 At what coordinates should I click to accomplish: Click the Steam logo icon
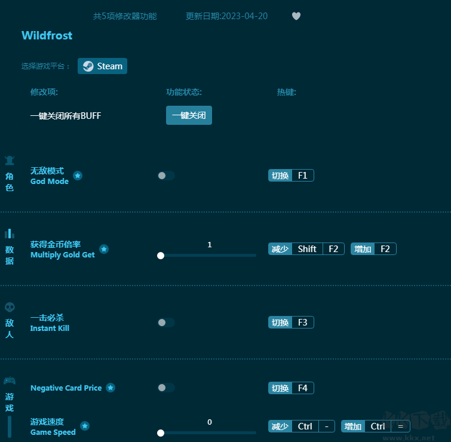[x=88, y=66]
